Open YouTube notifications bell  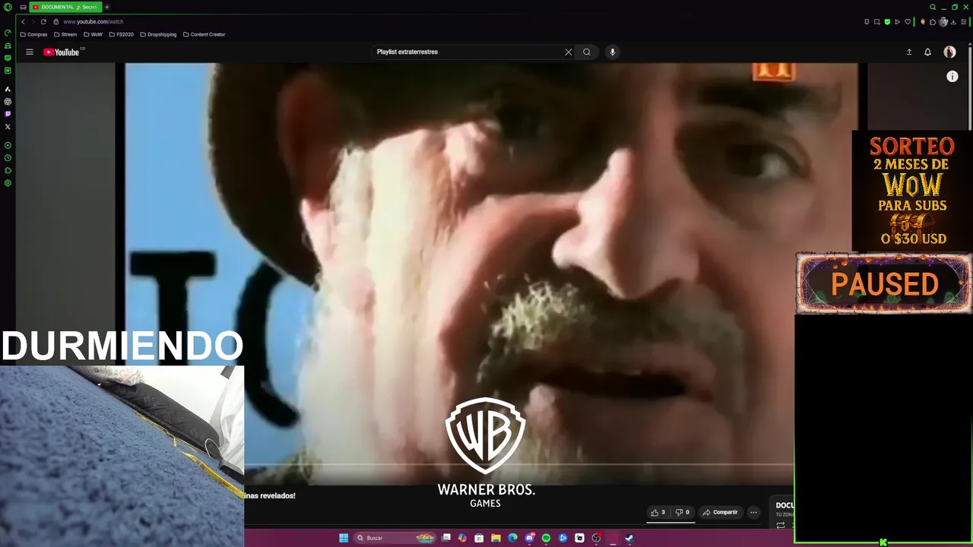927,52
